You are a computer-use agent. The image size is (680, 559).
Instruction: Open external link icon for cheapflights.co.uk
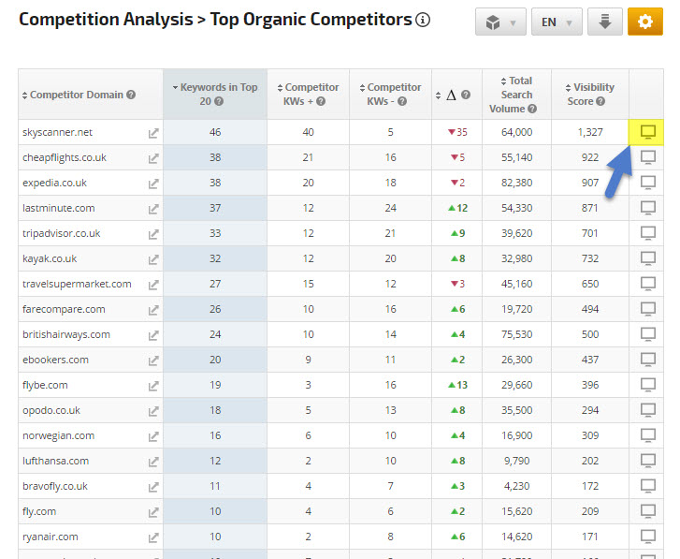tap(153, 158)
